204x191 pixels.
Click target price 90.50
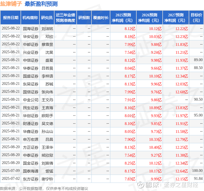(x=198, y=99)
